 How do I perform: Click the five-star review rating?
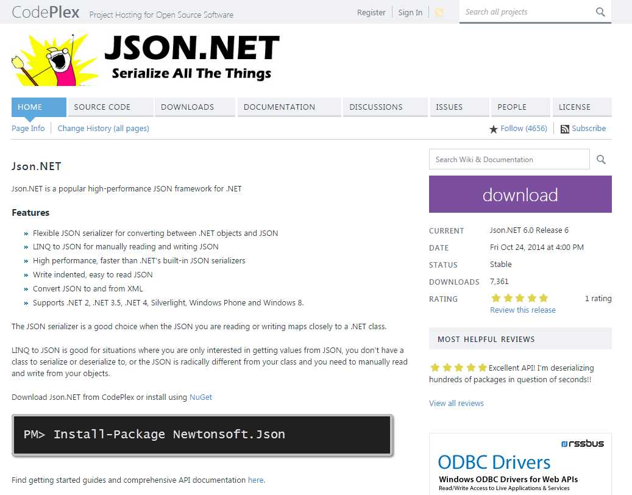coord(458,368)
